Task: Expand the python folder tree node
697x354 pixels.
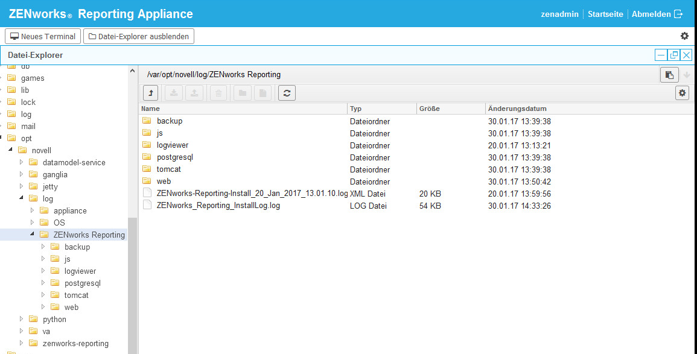Action: coord(21,319)
